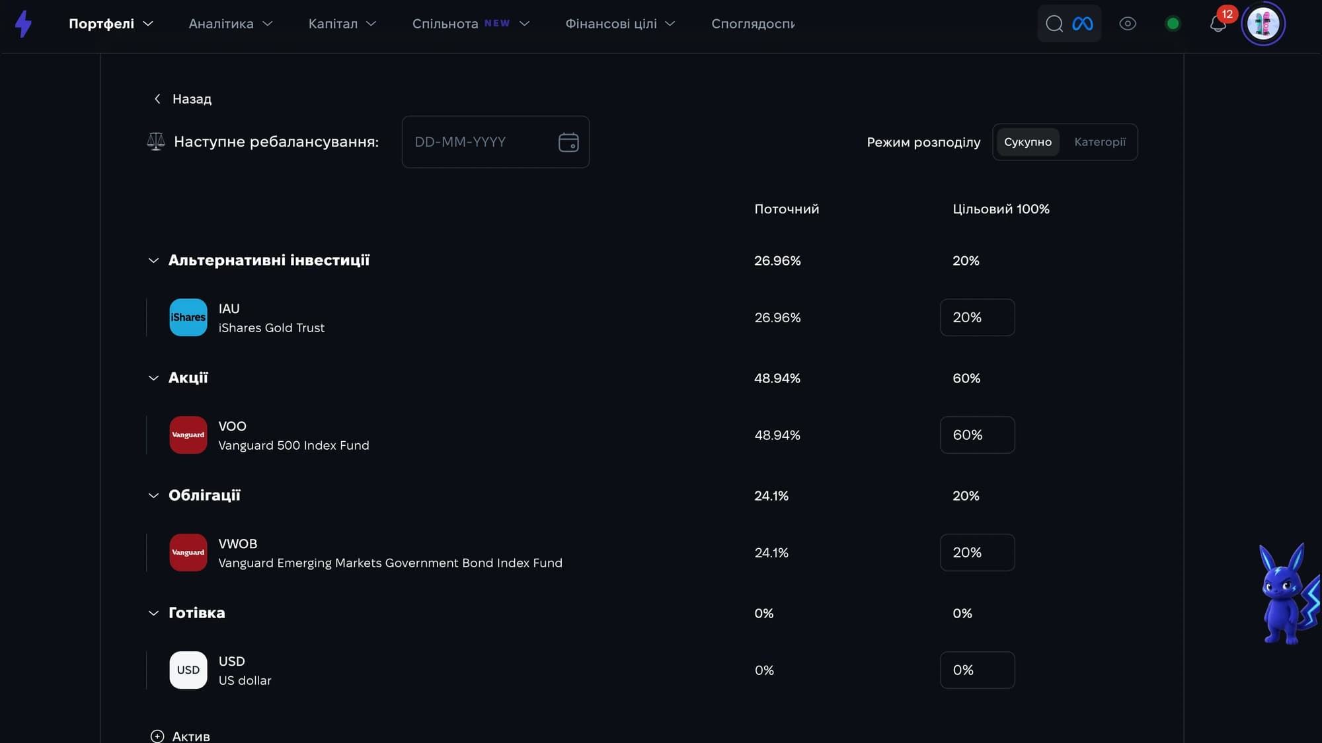Click the Vanguard 500 Index Fund name

point(293,446)
